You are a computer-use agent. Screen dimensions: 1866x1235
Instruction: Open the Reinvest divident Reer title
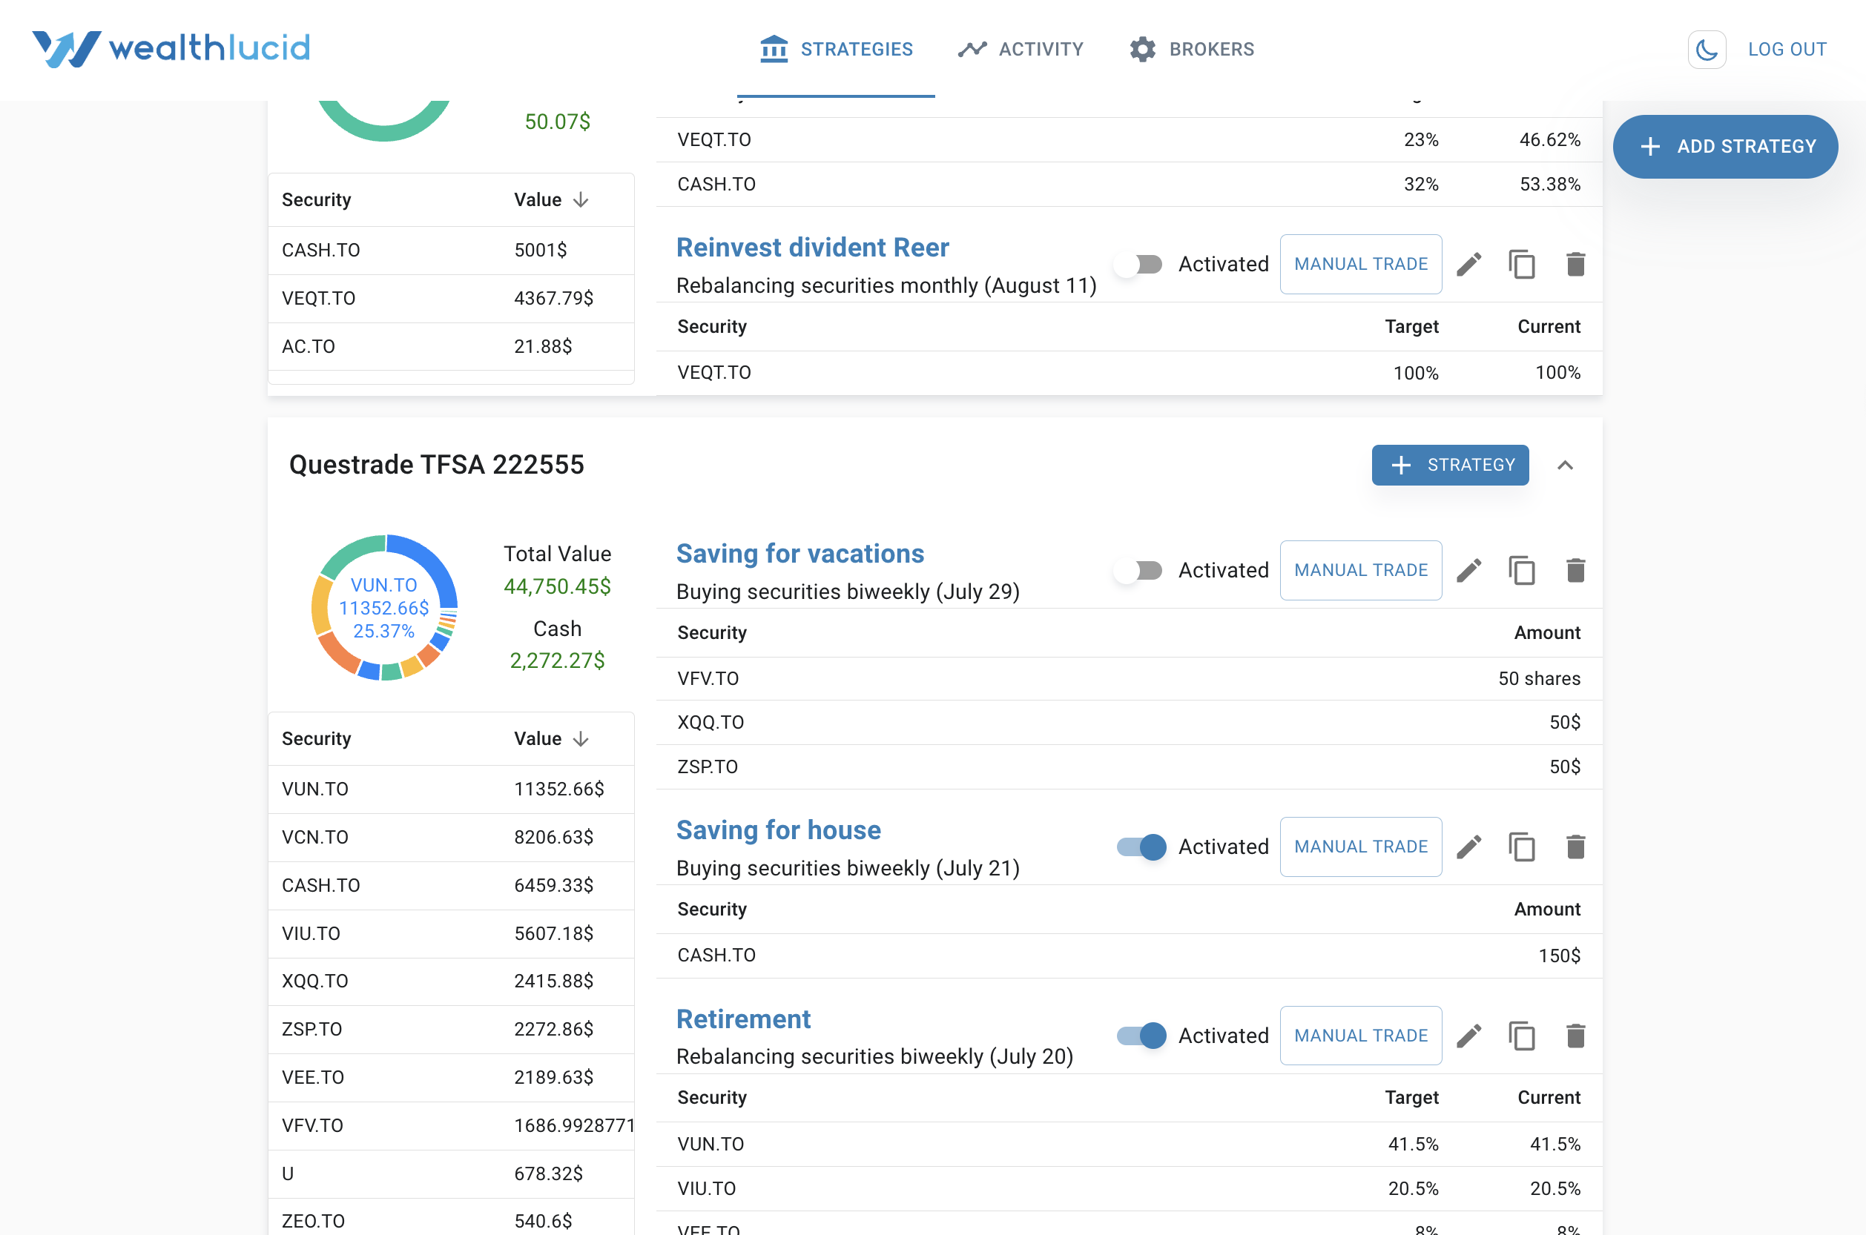tap(812, 248)
